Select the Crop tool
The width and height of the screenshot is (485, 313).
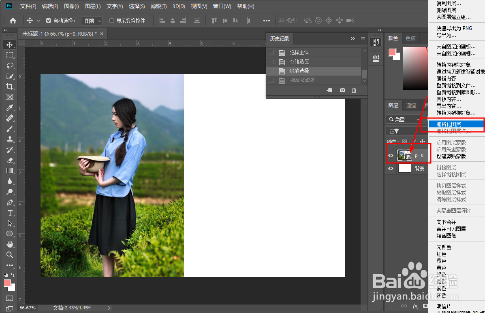tap(9, 87)
